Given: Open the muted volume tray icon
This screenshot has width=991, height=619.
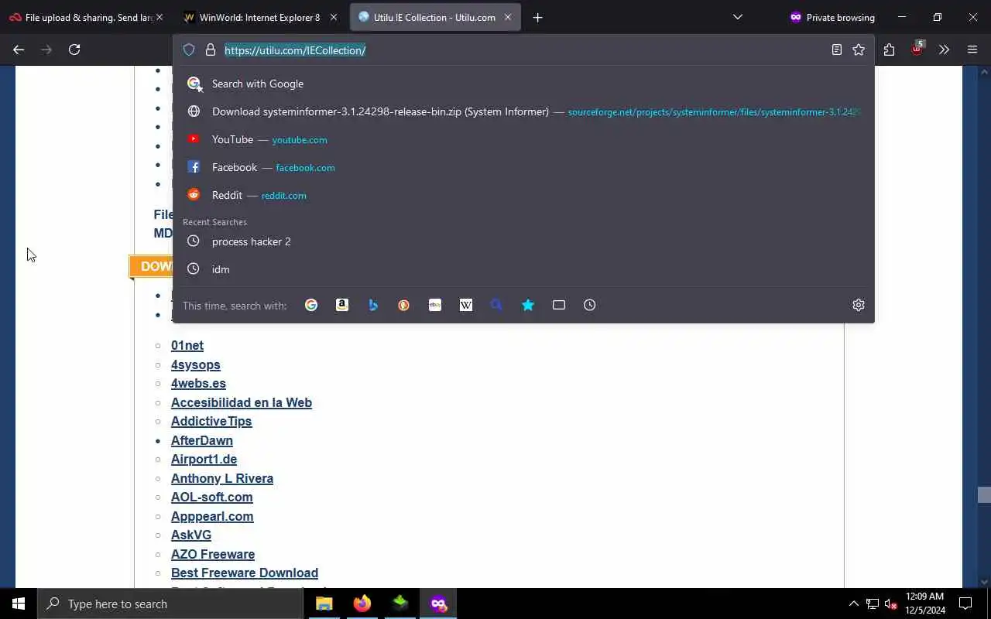Looking at the screenshot, I should (x=891, y=604).
